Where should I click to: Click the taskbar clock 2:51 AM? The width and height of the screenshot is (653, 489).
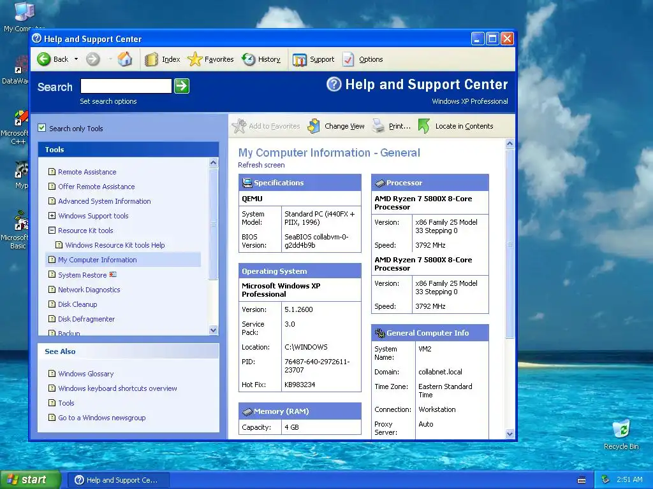click(x=629, y=479)
